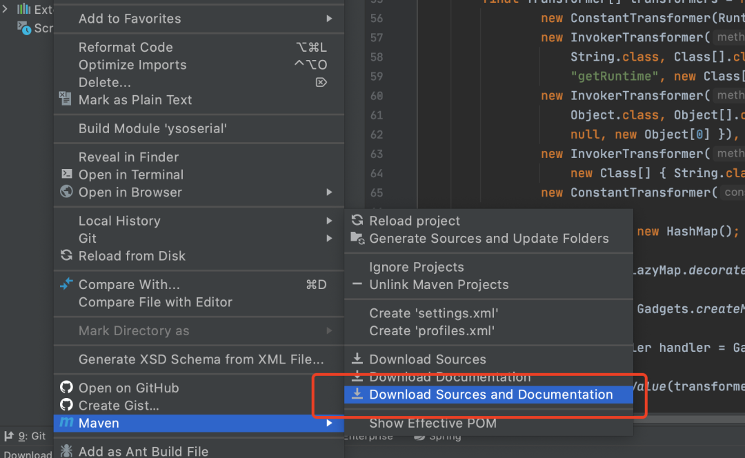745x458 pixels.
Task: Select Download Sources and Documentation
Action: pyautogui.click(x=490, y=395)
